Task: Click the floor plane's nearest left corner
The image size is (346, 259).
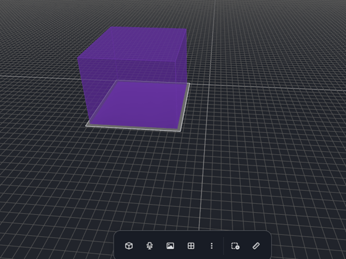Action: (x=86, y=125)
